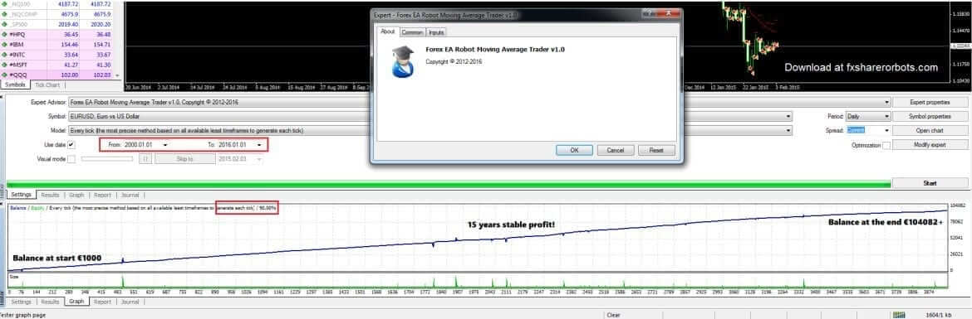Image resolution: width=972 pixels, height=319 pixels.
Task: Click the Expert properties button
Action: (x=930, y=102)
